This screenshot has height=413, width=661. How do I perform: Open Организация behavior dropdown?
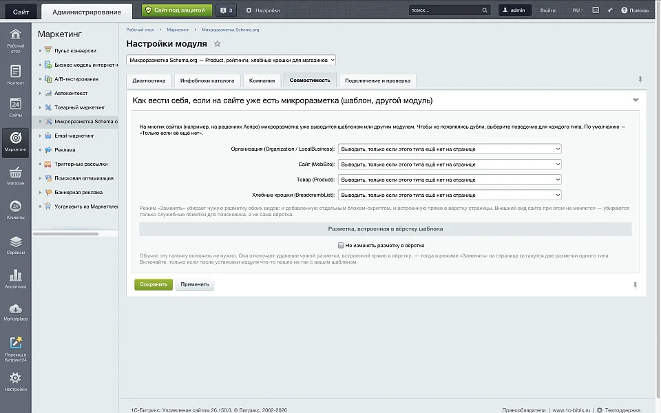pos(450,149)
